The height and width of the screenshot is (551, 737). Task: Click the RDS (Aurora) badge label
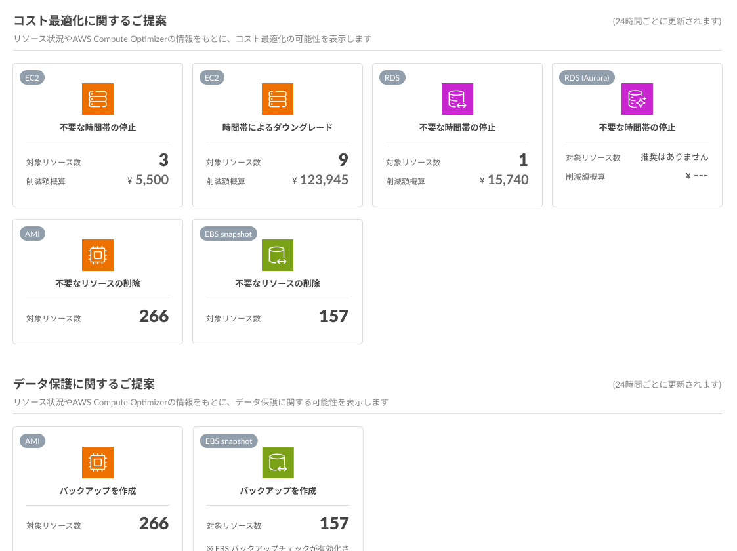click(587, 77)
